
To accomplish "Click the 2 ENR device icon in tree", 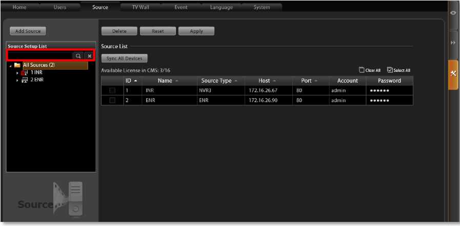I will [x=24, y=80].
